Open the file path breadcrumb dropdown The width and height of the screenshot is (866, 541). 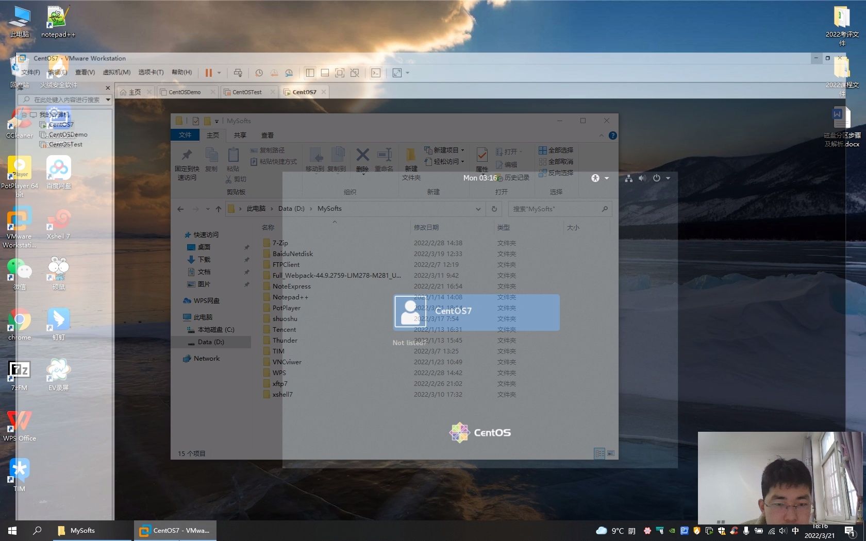(x=478, y=209)
